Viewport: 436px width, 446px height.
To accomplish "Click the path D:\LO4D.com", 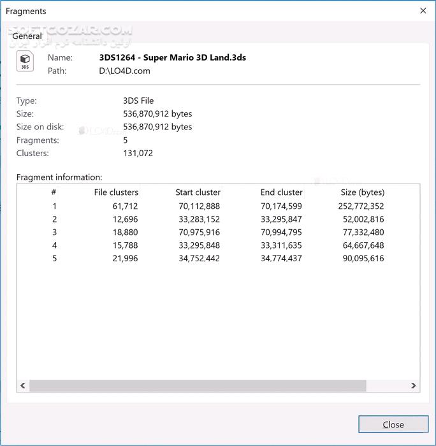I will [124, 71].
